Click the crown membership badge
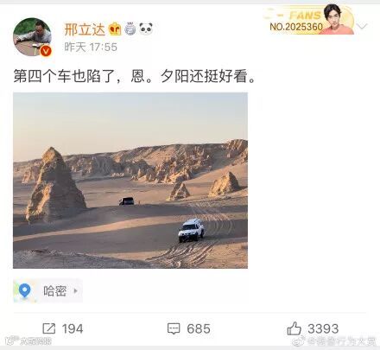The height and width of the screenshot is (350, 380). [x=115, y=29]
